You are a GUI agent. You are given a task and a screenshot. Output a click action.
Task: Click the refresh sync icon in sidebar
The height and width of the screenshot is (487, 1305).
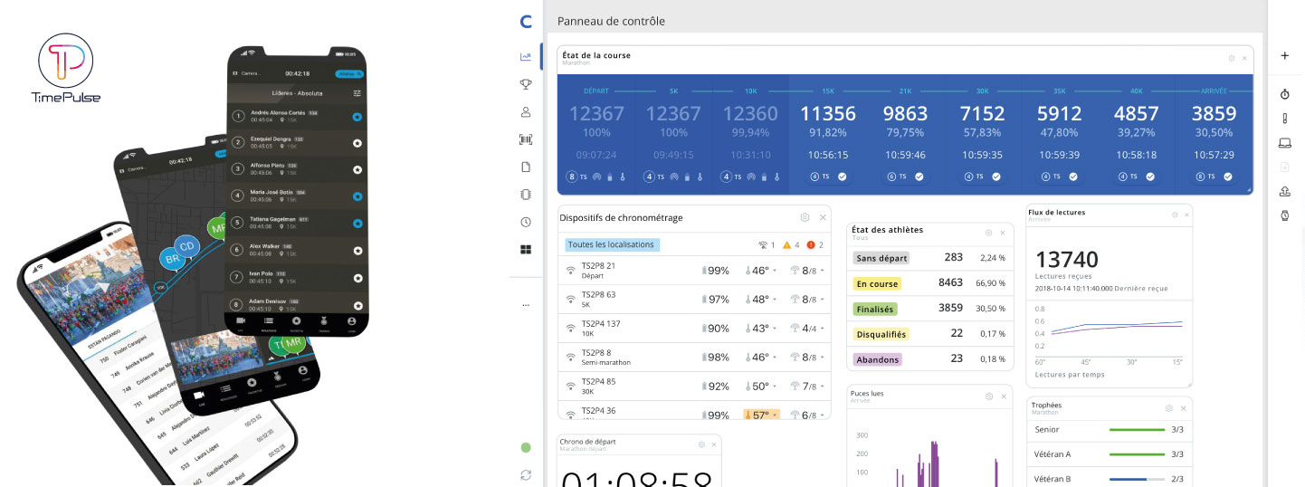click(526, 475)
